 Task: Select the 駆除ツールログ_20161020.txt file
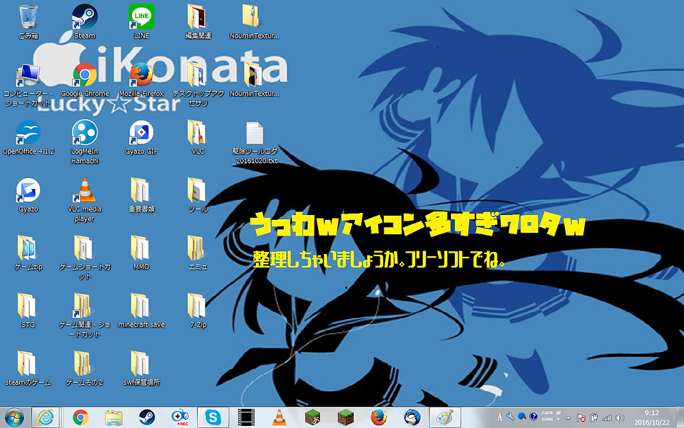point(254,143)
